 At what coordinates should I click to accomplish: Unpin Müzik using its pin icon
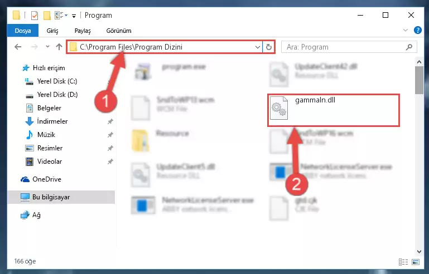coord(110,135)
